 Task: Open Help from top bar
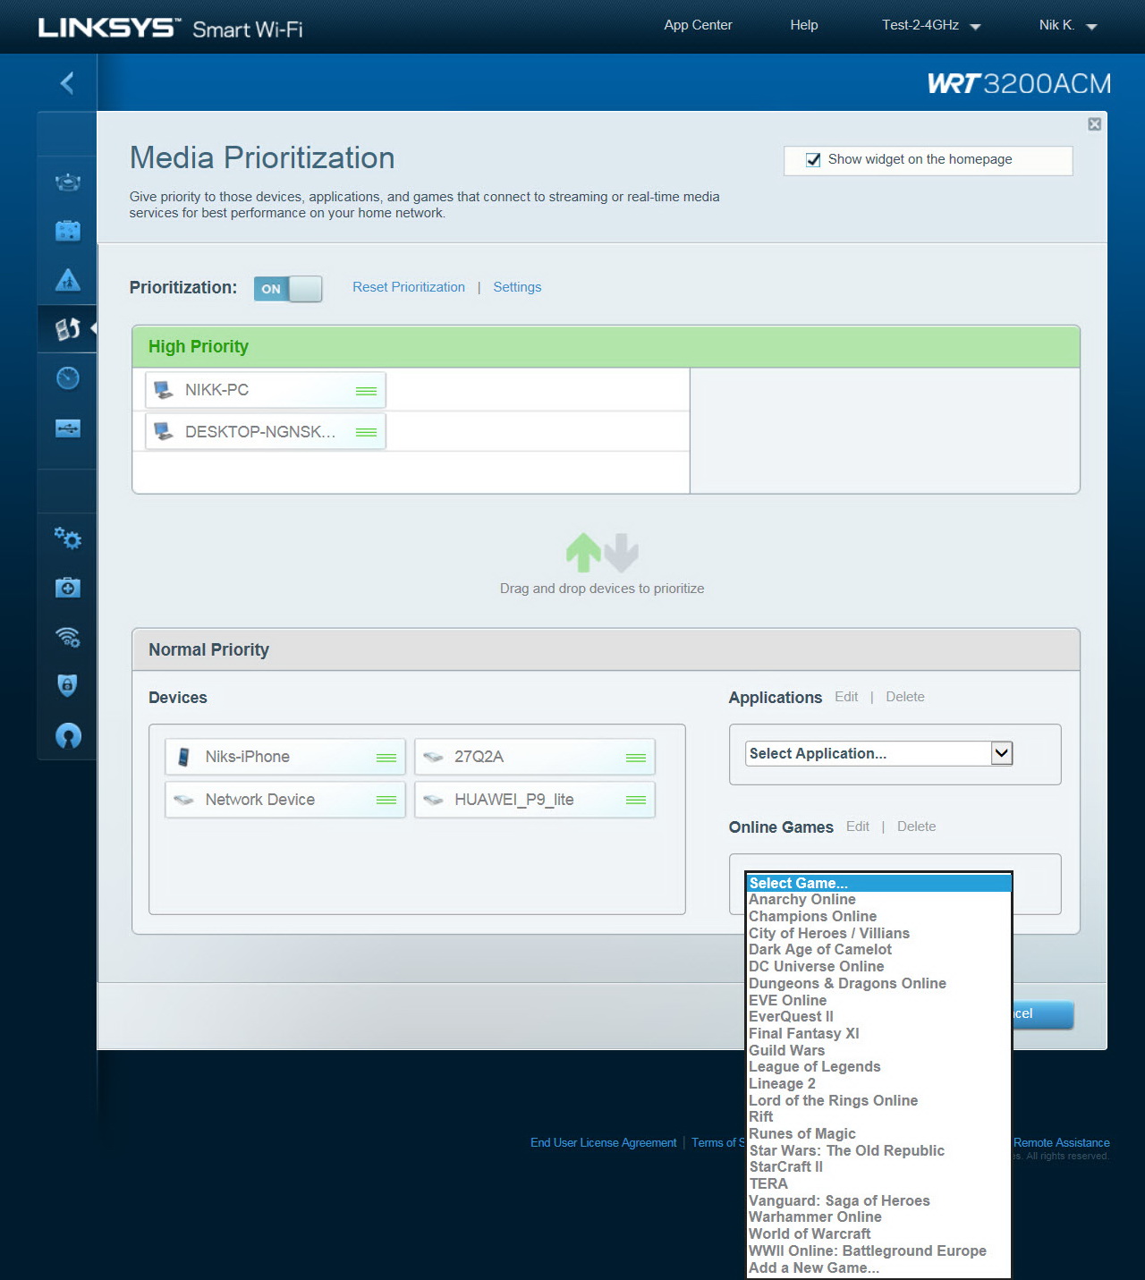[x=804, y=25]
